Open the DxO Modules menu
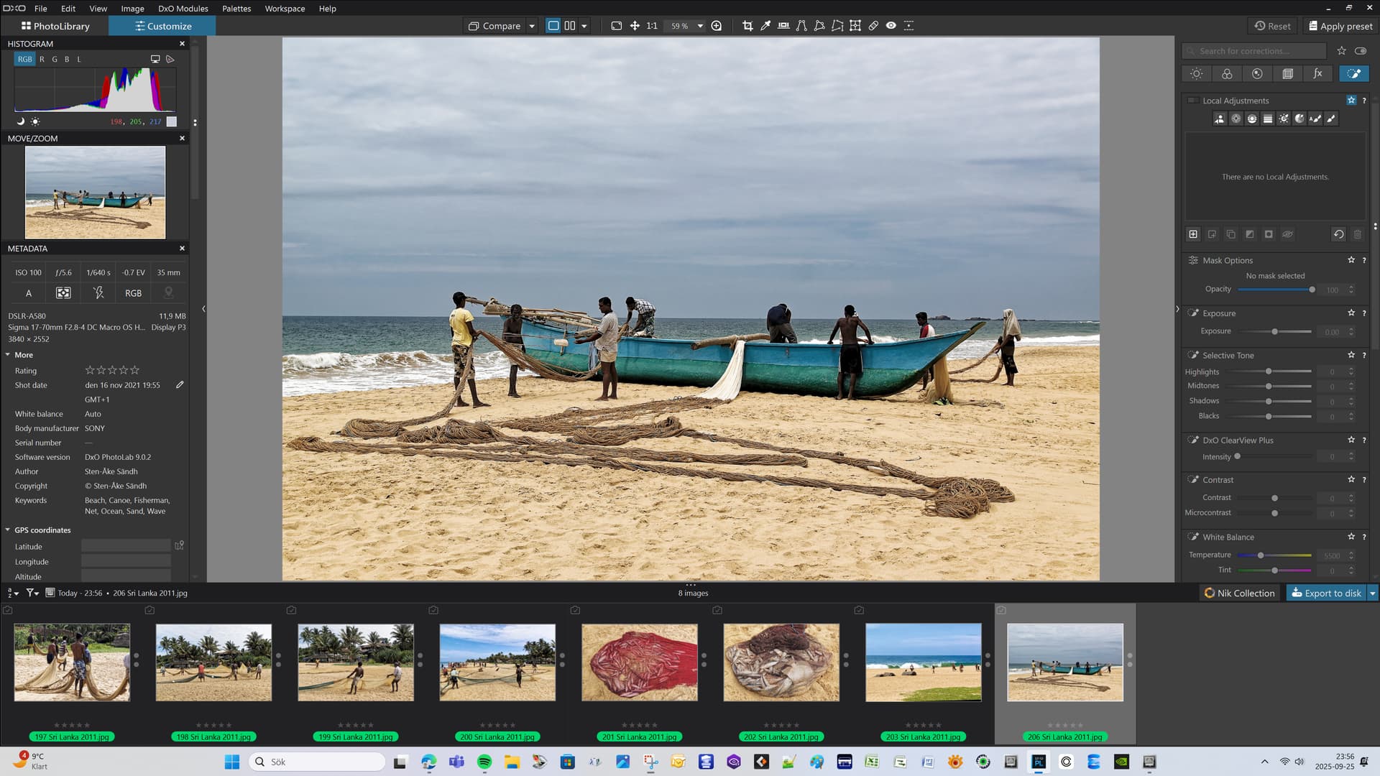Viewport: 1380px width, 776px height. point(183,9)
